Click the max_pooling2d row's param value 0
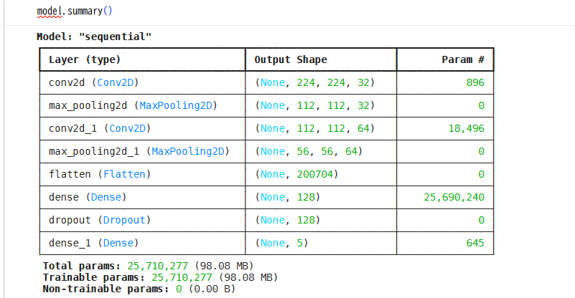Screen dimensions: 575x298 [x=481, y=105]
